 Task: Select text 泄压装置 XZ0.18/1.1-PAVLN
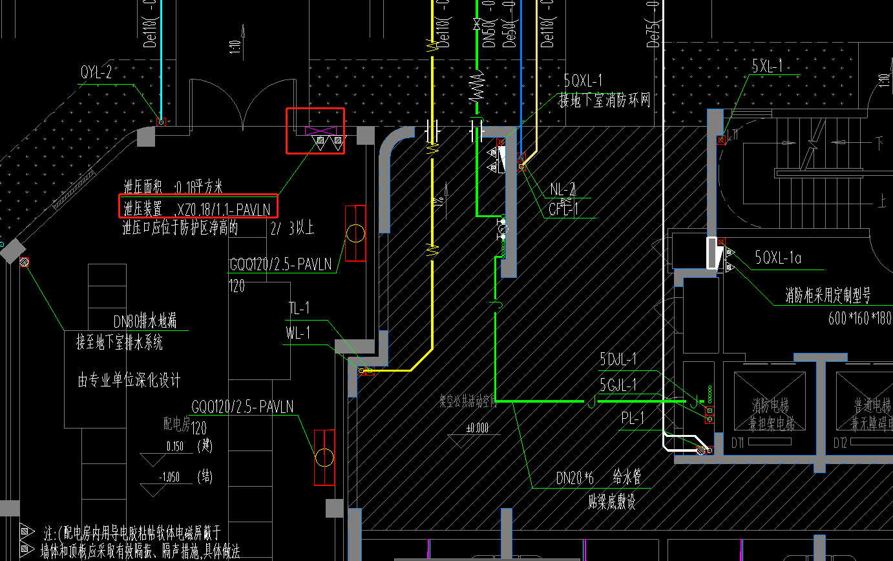[x=196, y=207]
